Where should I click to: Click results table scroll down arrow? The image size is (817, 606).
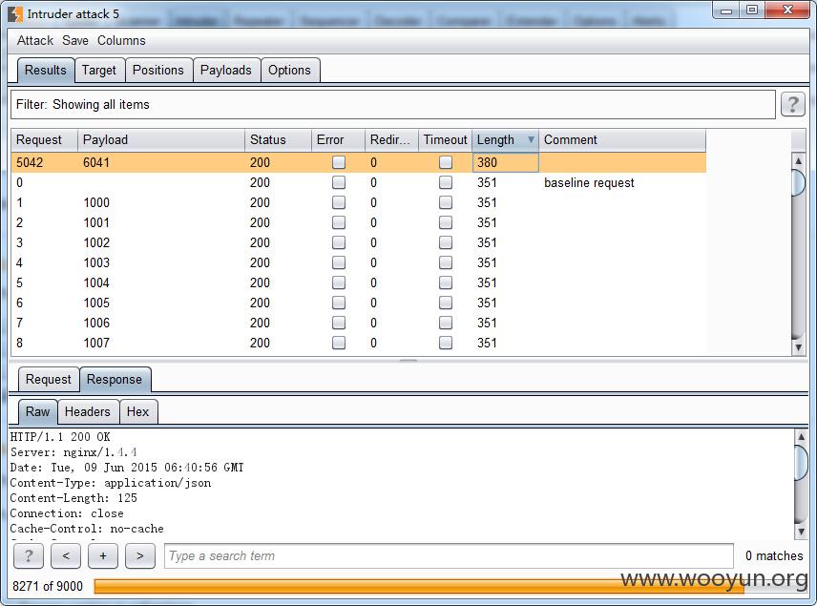(x=798, y=347)
